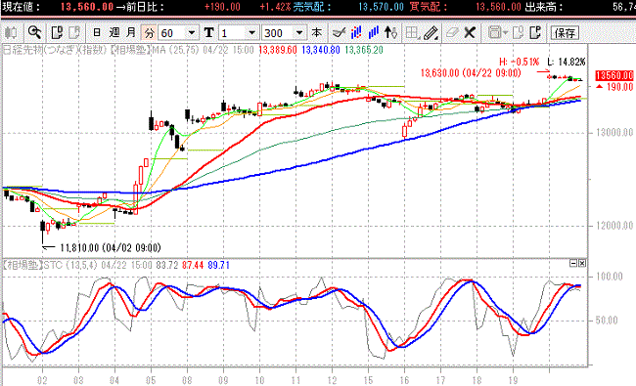
Task: Click the H: -0.51% label
Action: (519, 62)
